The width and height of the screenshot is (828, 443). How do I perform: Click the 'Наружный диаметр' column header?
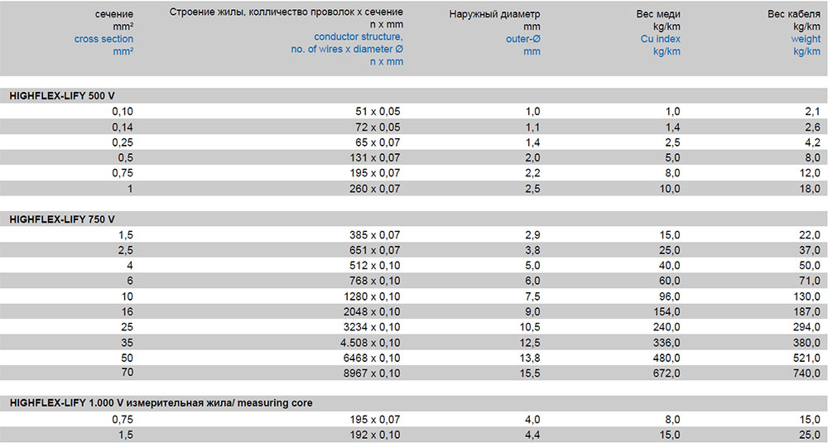click(x=495, y=14)
